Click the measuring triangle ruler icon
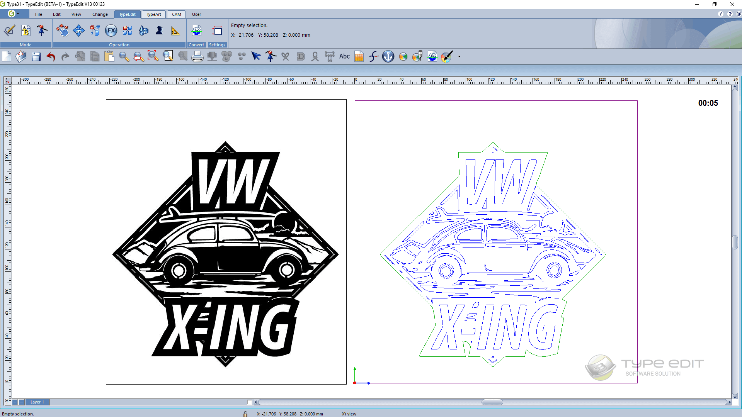742x417 pixels. click(175, 31)
